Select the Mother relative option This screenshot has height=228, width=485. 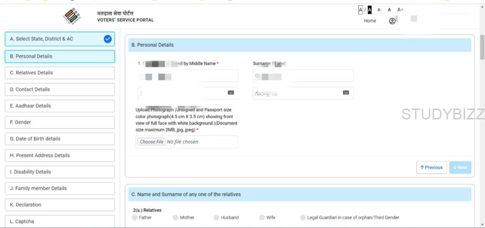(x=176, y=218)
